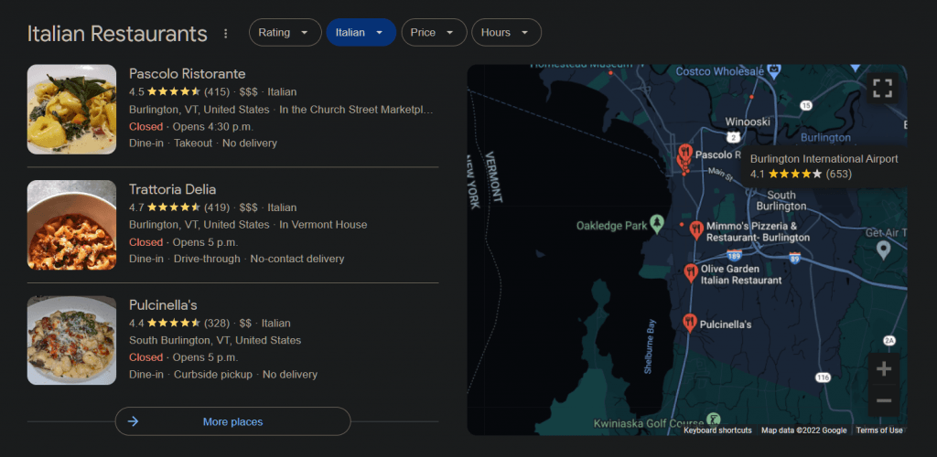Click the Burlington International Airport map label
Viewport: 937px width, 457px height.
click(824, 159)
